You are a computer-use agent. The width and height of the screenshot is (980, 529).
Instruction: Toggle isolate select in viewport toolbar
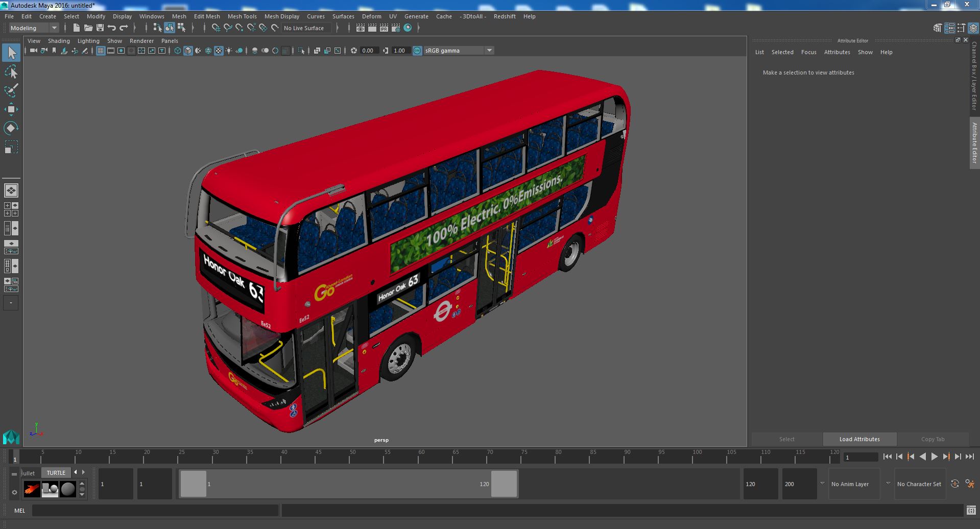[301, 51]
